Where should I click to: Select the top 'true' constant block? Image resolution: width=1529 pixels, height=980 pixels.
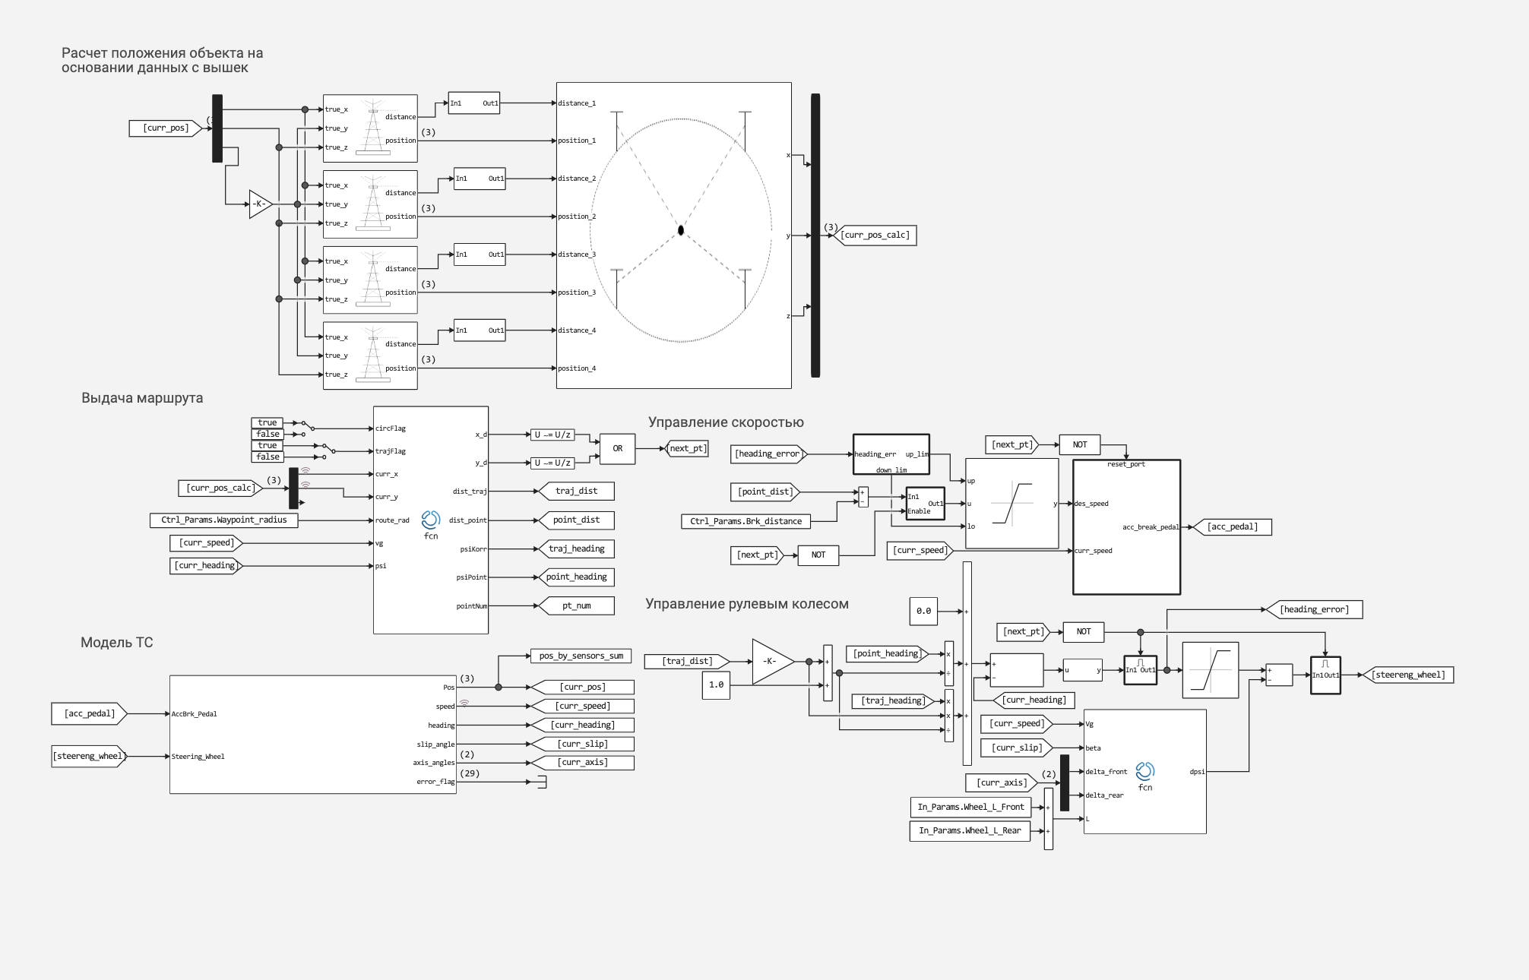(x=267, y=422)
